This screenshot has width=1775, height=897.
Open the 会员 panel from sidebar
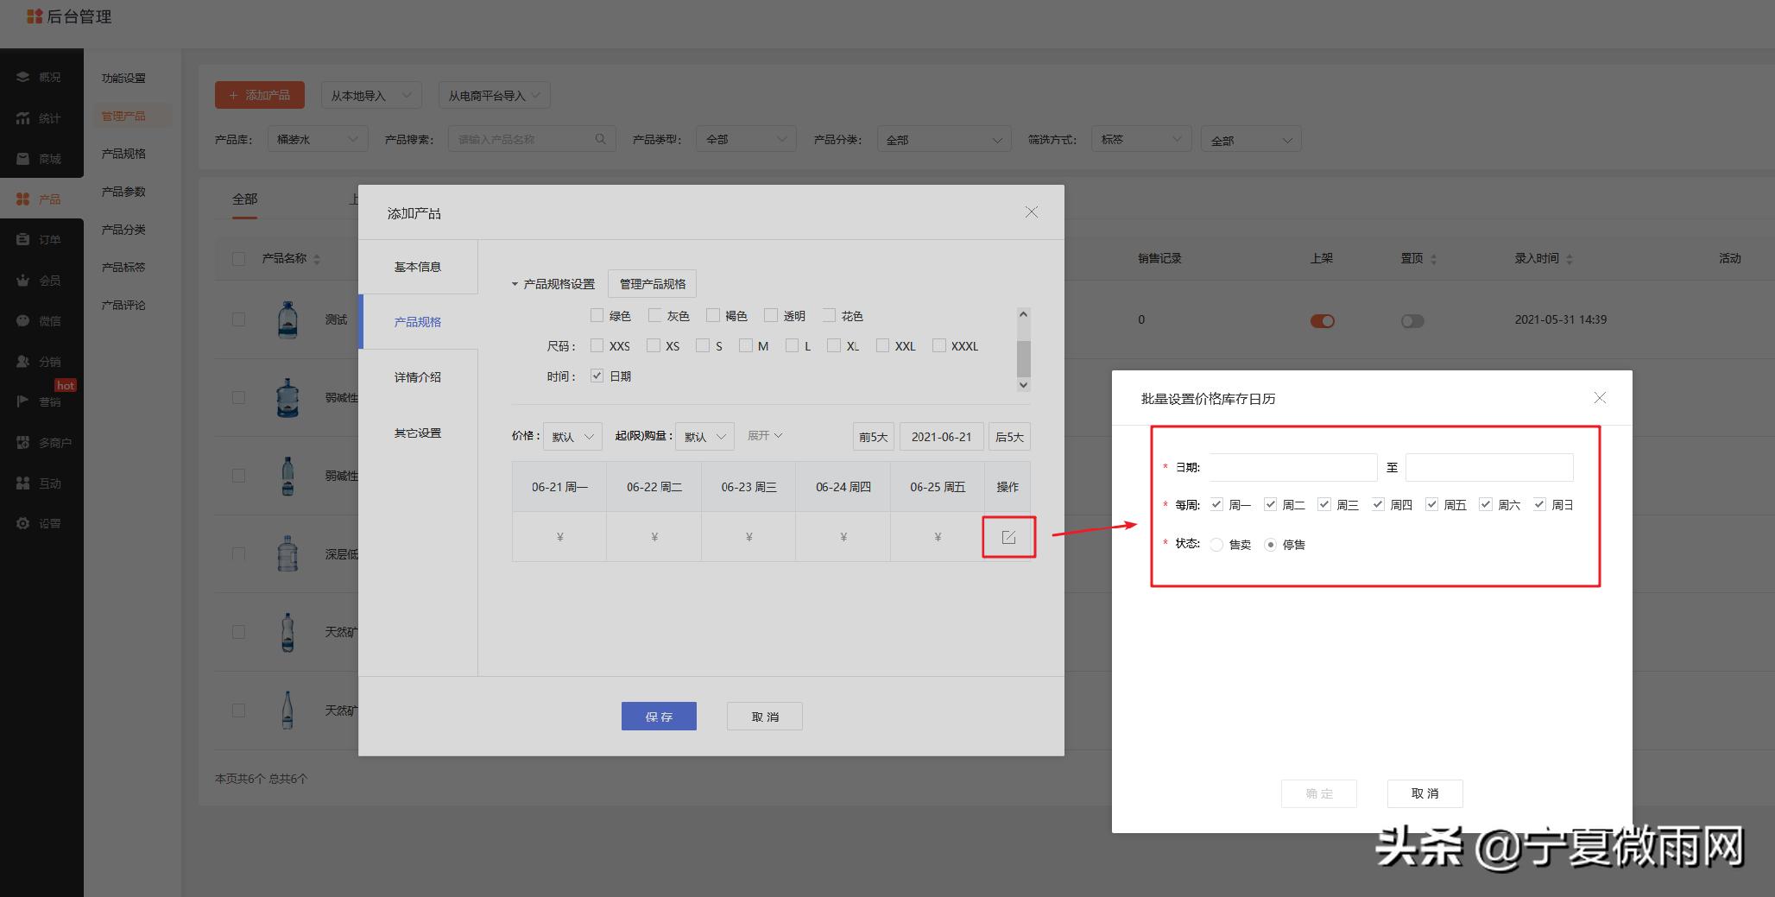(x=41, y=280)
